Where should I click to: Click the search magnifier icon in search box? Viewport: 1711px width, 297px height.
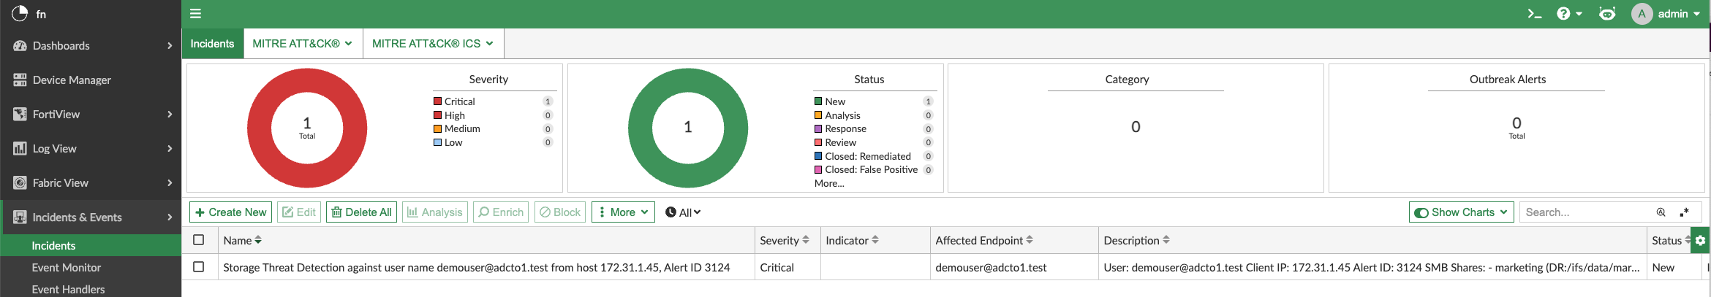[1661, 212]
